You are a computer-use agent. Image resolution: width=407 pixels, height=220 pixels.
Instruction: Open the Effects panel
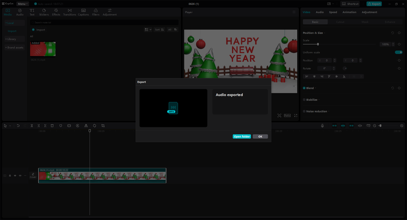pyautogui.click(x=56, y=12)
